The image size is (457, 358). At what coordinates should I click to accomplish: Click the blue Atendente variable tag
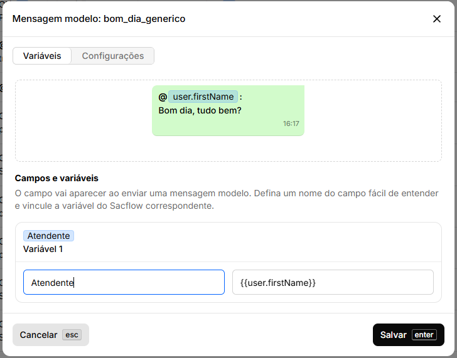coord(48,236)
